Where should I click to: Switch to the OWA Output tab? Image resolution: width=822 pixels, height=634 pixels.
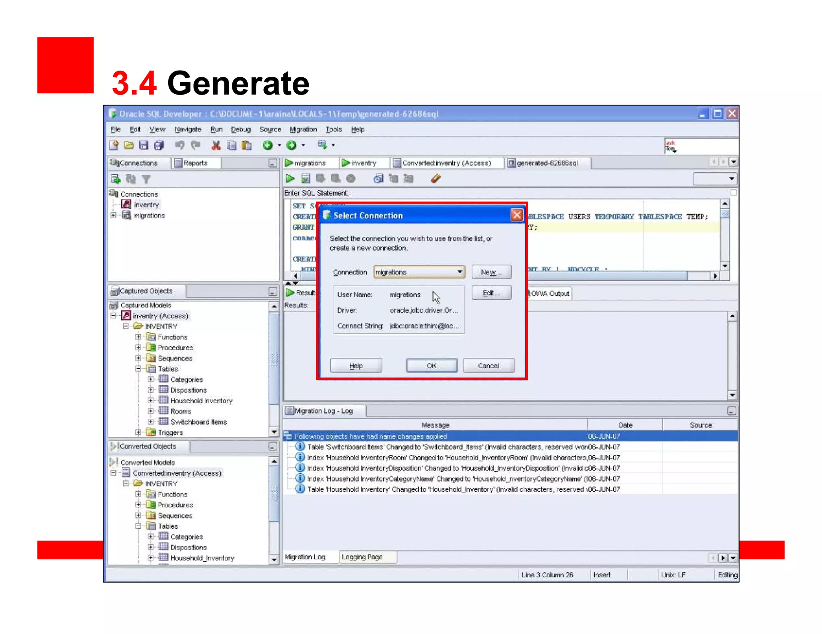550,293
